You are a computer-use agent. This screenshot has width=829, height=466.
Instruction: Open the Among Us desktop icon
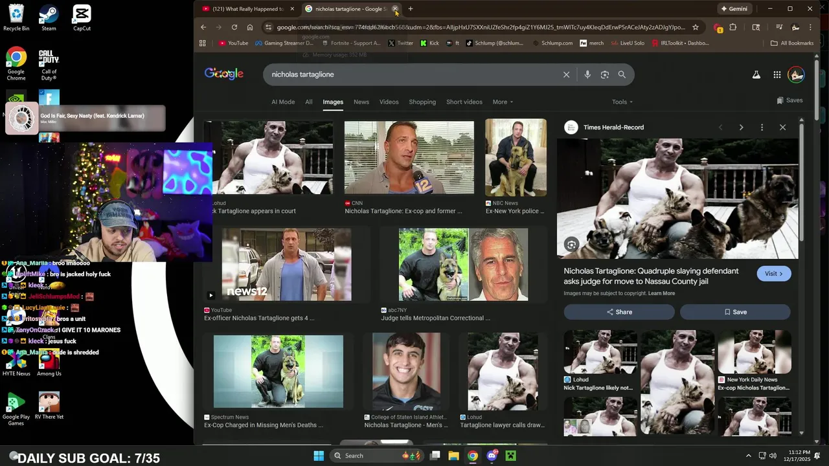point(49,364)
